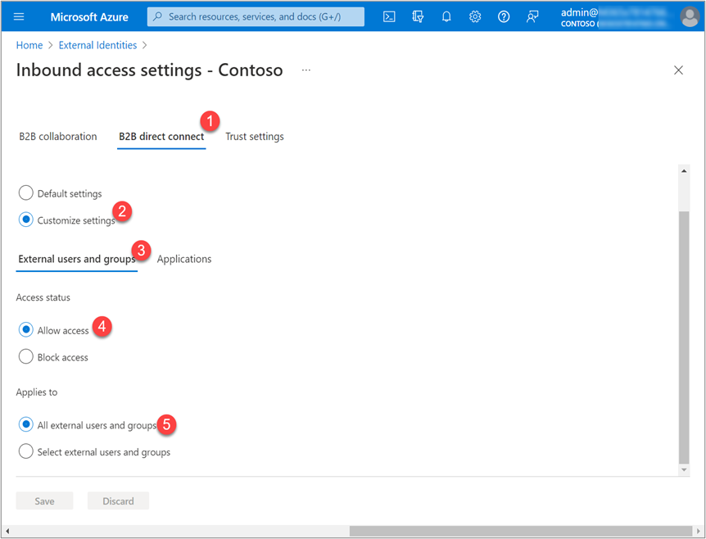This screenshot has width=706, height=539.
Task: Click the vertical scrollbar up arrow
Action: tap(684, 170)
